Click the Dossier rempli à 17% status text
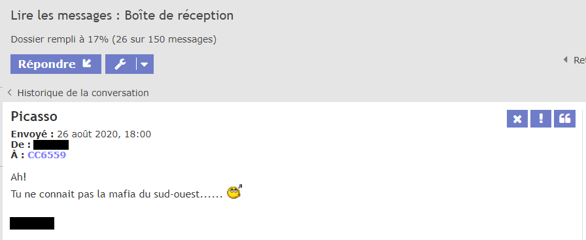This screenshot has height=240, width=586. pyautogui.click(x=114, y=39)
